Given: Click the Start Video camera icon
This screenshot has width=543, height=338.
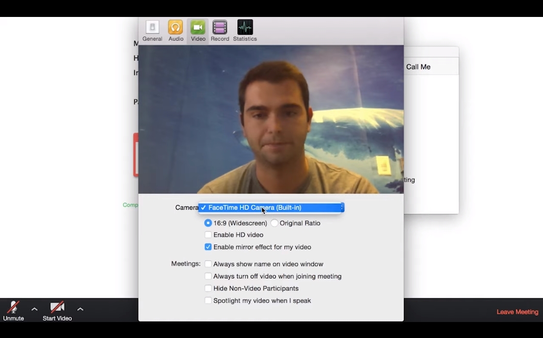Looking at the screenshot, I should coord(57,307).
